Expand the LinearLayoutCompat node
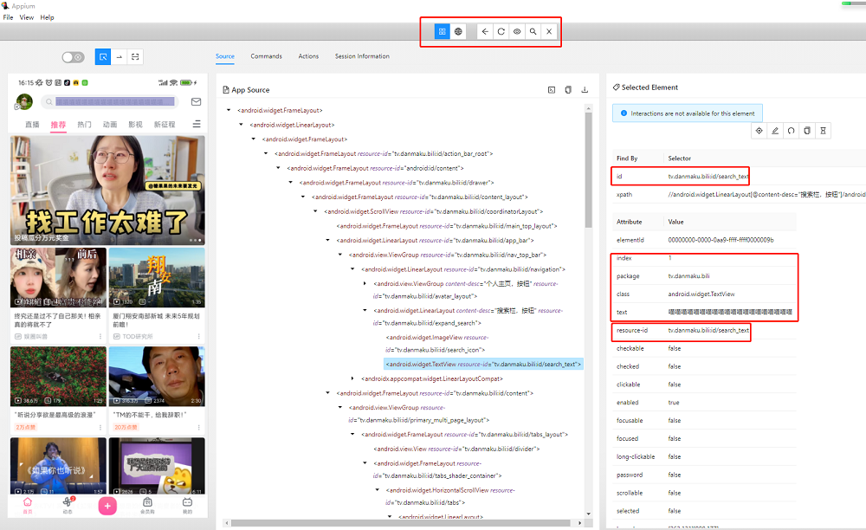866x530 pixels. point(352,378)
